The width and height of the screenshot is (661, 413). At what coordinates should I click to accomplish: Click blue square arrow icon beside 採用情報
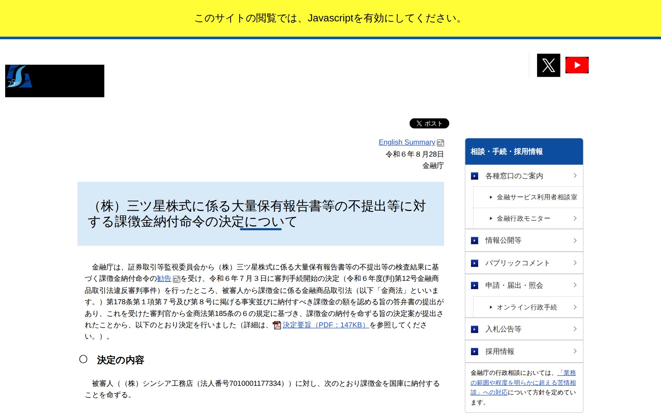point(474,351)
